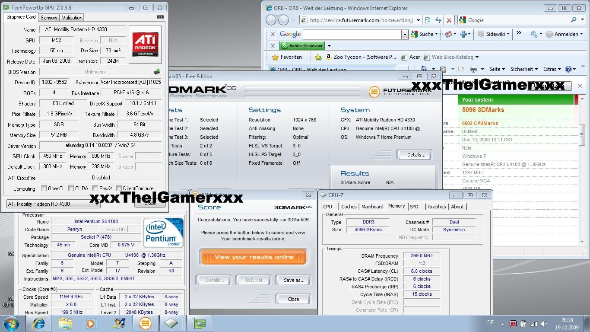The height and width of the screenshot is (332, 590).
Task: Switch to the Sensors tab in GPU-Z
Action: click(x=49, y=17)
